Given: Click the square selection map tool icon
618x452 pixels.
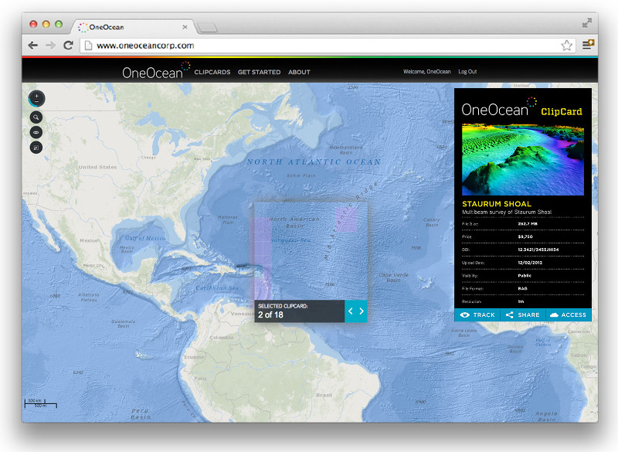Looking at the screenshot, I should (x=36, y=148).
